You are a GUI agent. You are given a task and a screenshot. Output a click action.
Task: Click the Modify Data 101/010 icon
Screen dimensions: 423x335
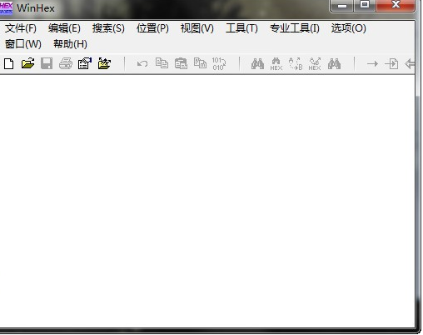(219, 63)
